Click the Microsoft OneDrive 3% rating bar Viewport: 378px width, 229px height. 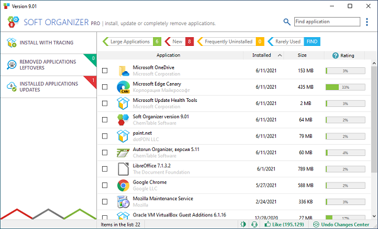[345, 71]
